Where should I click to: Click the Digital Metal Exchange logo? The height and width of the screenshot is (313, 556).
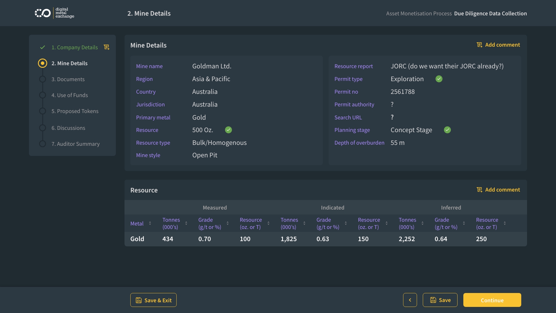[x=54, y=13]
